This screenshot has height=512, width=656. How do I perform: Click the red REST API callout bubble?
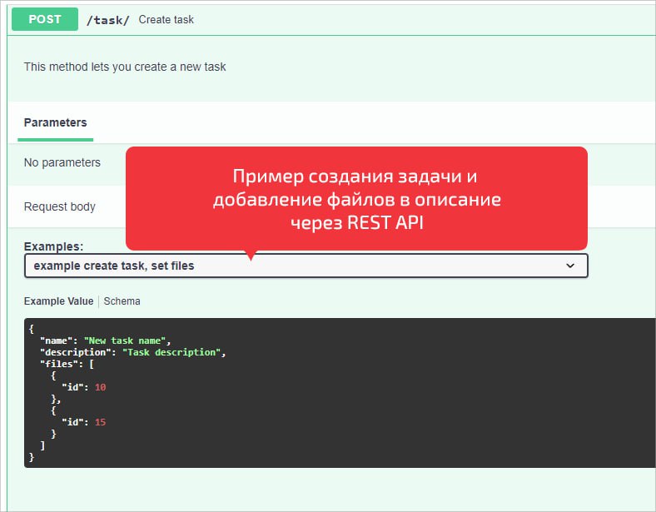(x=356, y=199)
